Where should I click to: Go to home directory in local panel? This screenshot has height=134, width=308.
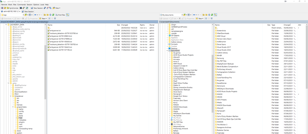209,15
